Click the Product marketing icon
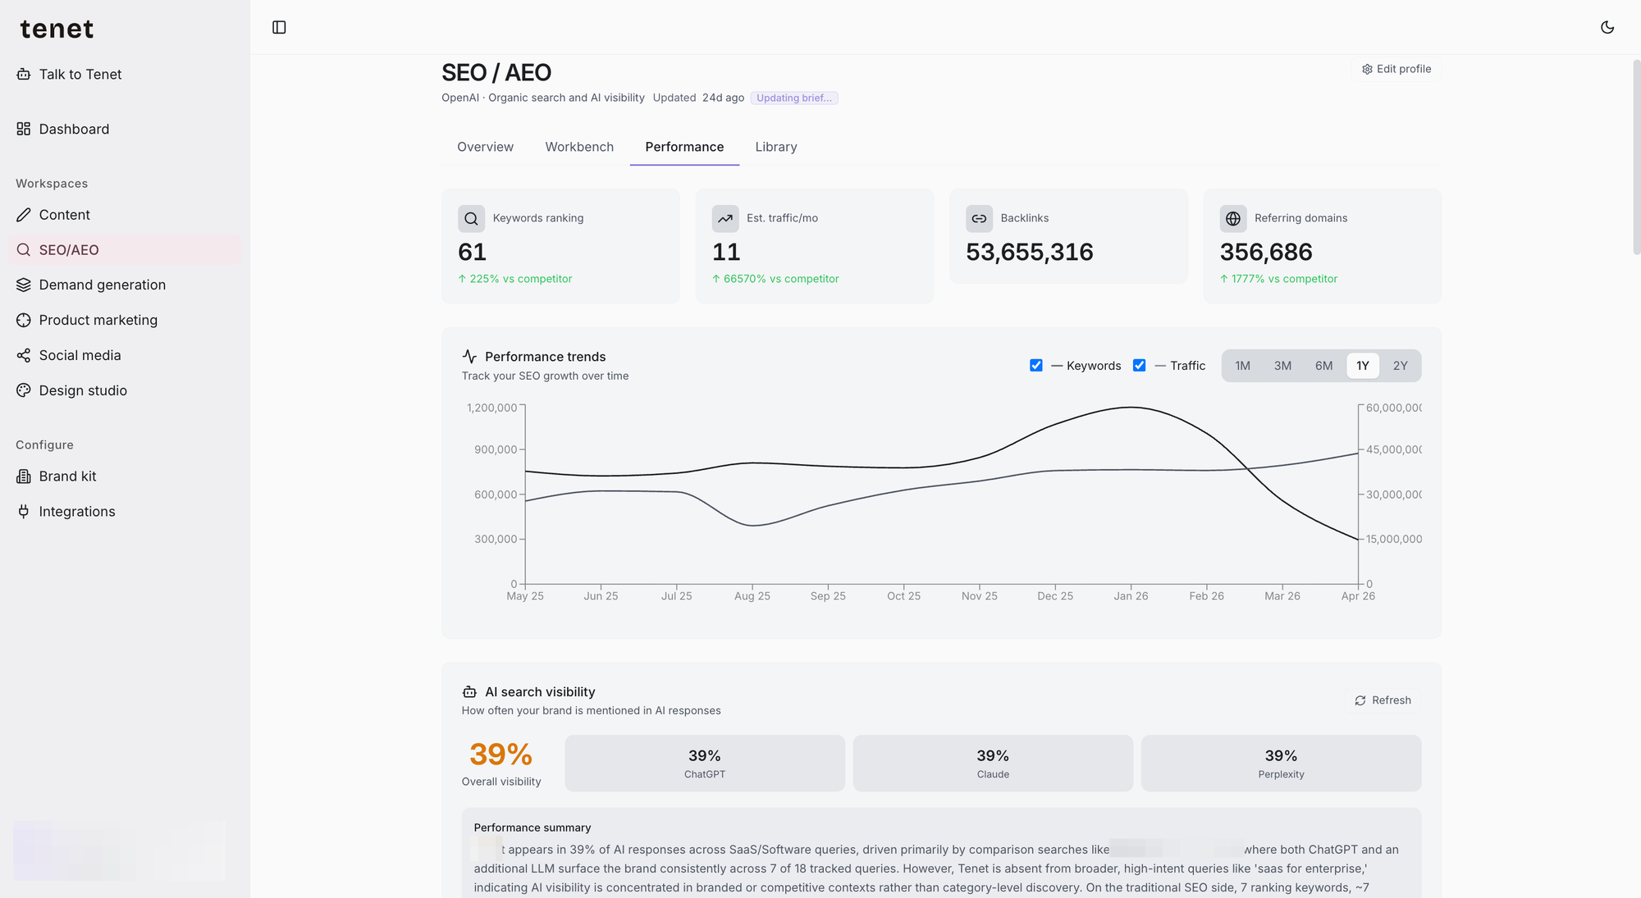Viewport: 1641px width, 898px height. [24, 320]
